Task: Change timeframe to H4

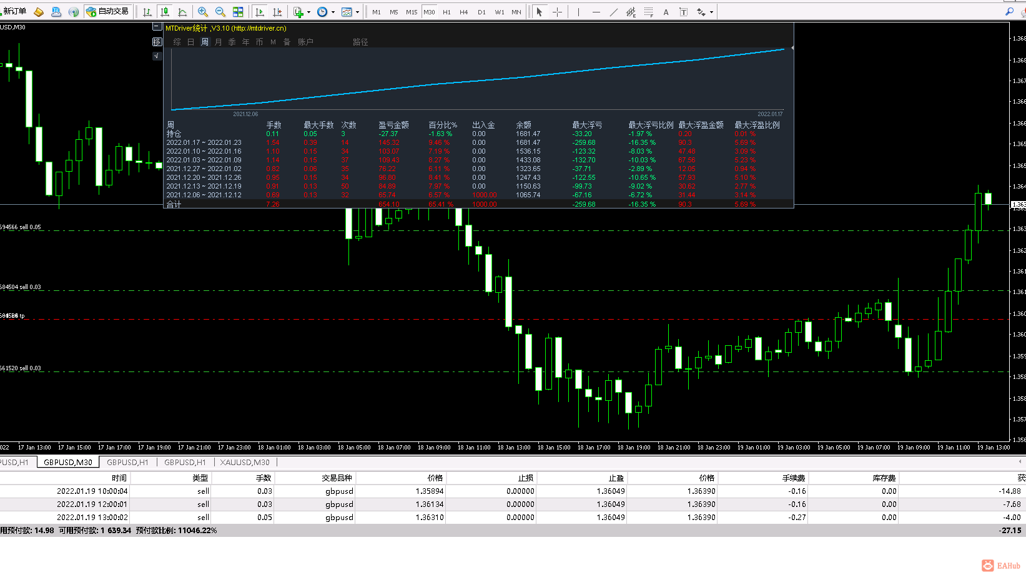Action: pyautogui.click(x=464, y=12)
